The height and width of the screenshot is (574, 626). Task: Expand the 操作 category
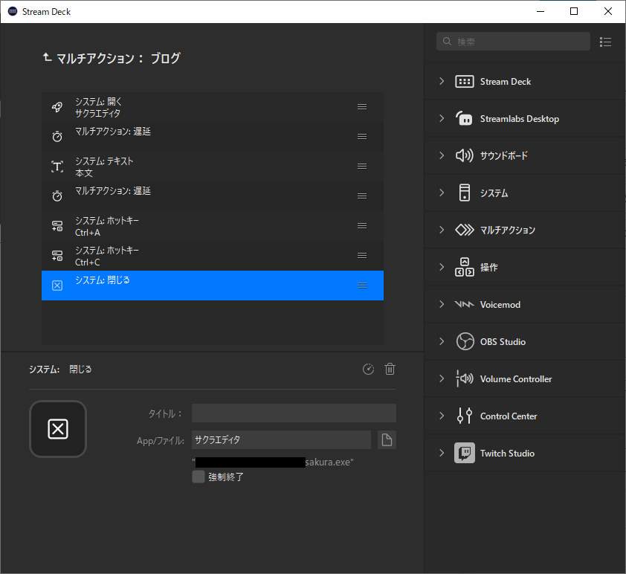442,267
